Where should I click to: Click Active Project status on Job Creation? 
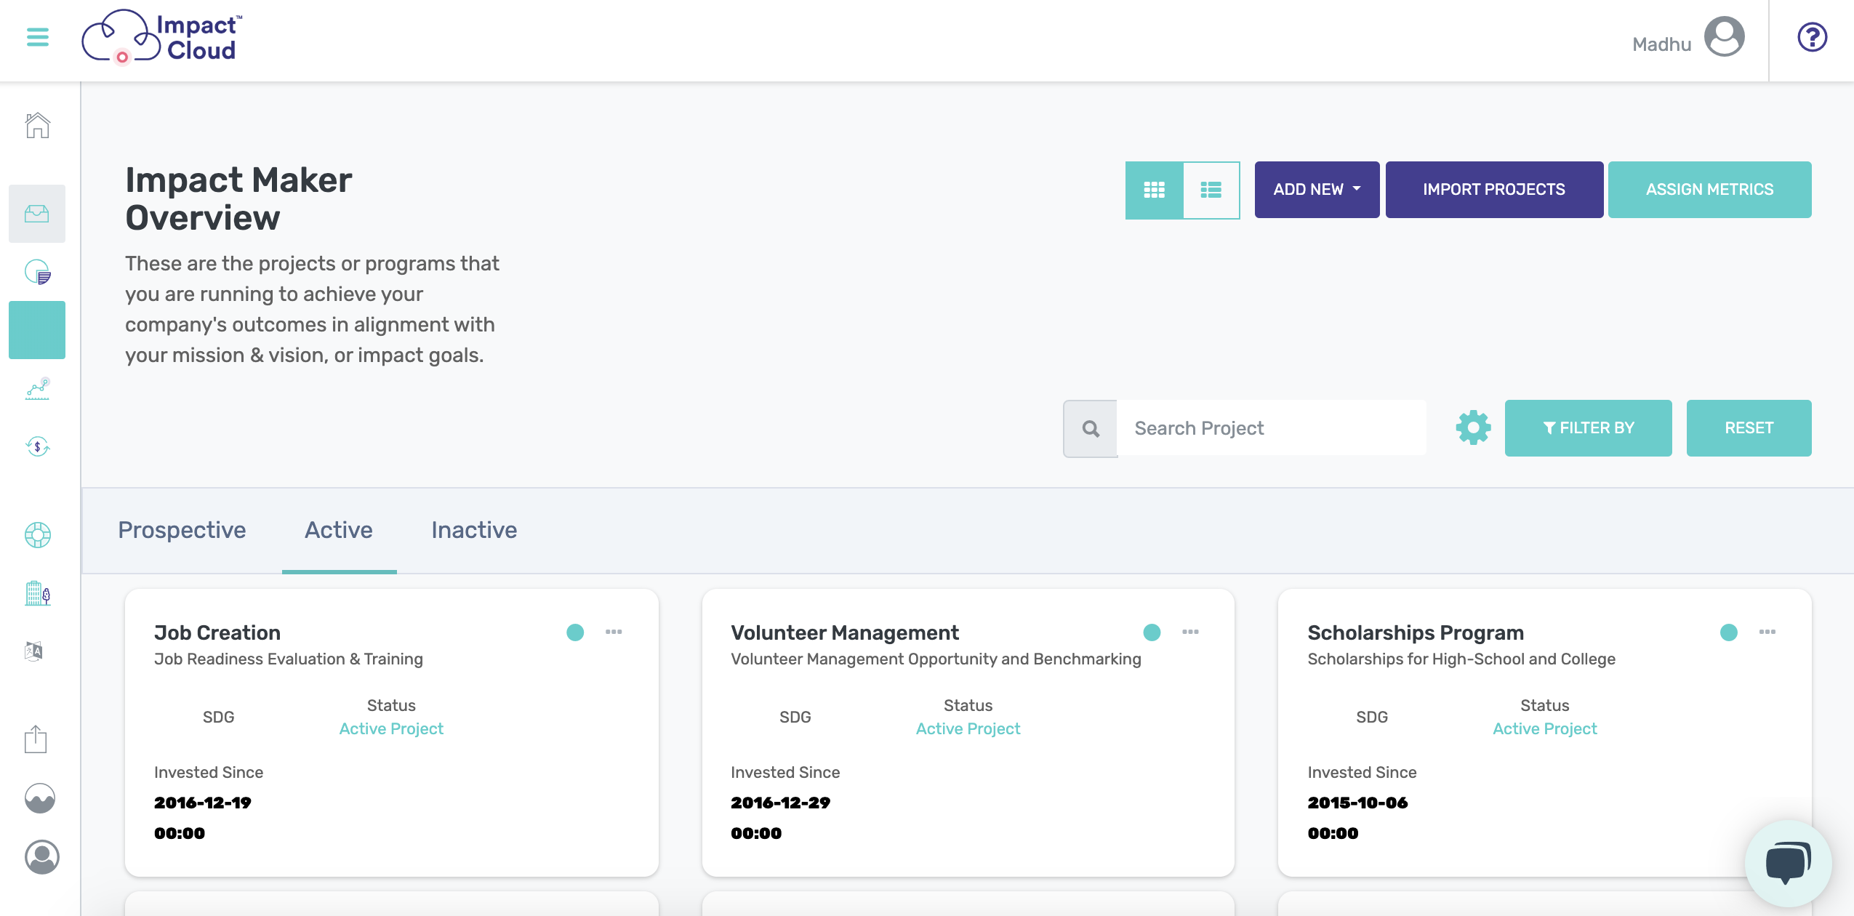click(391, 728)
